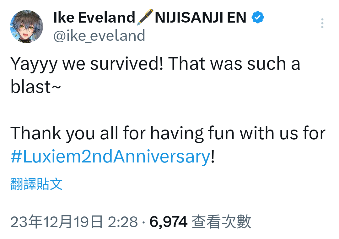Open the Ike Eveland display name
The height and width of the screenshot is (239, 339).
[x=94, y=17]
